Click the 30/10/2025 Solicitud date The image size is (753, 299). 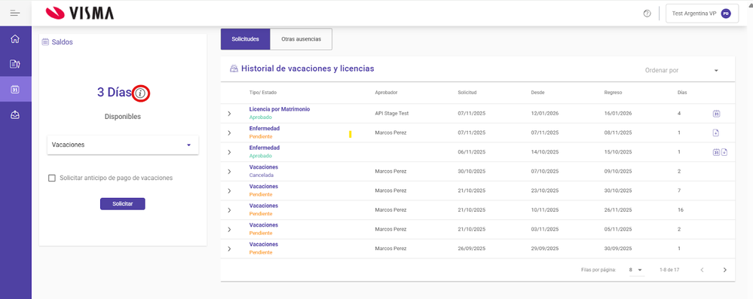coord(472,171)
